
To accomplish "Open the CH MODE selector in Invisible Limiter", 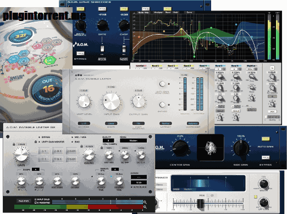I will [x=84, y=123].
